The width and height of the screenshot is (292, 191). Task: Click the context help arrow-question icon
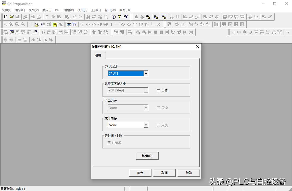[x=125, y=17]
